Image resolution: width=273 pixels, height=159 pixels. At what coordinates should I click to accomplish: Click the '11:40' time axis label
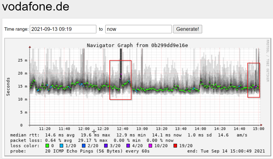click(x=64, y=129)
